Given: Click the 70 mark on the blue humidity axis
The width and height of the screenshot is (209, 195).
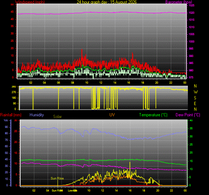Looking at the screenshot, I should tap(6, 140).
